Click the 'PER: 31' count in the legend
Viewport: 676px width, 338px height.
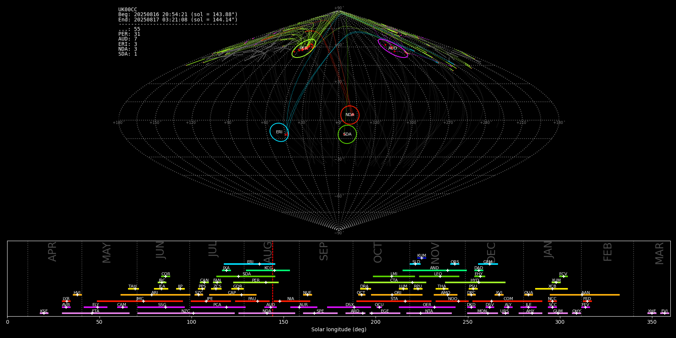tap(129, 34)
